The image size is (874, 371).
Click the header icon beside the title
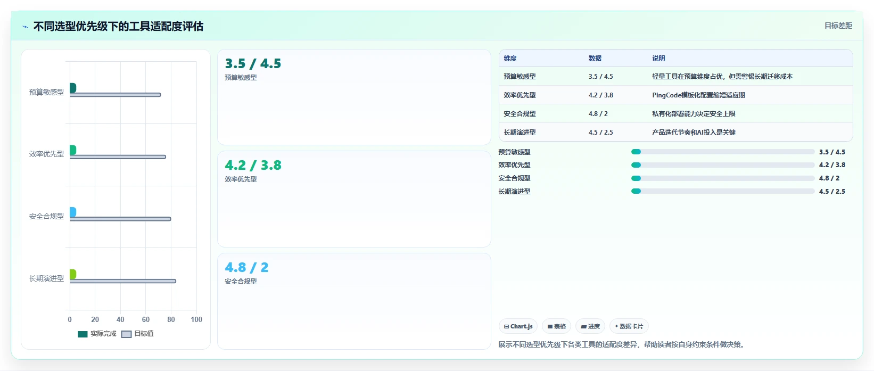(25, 27)
